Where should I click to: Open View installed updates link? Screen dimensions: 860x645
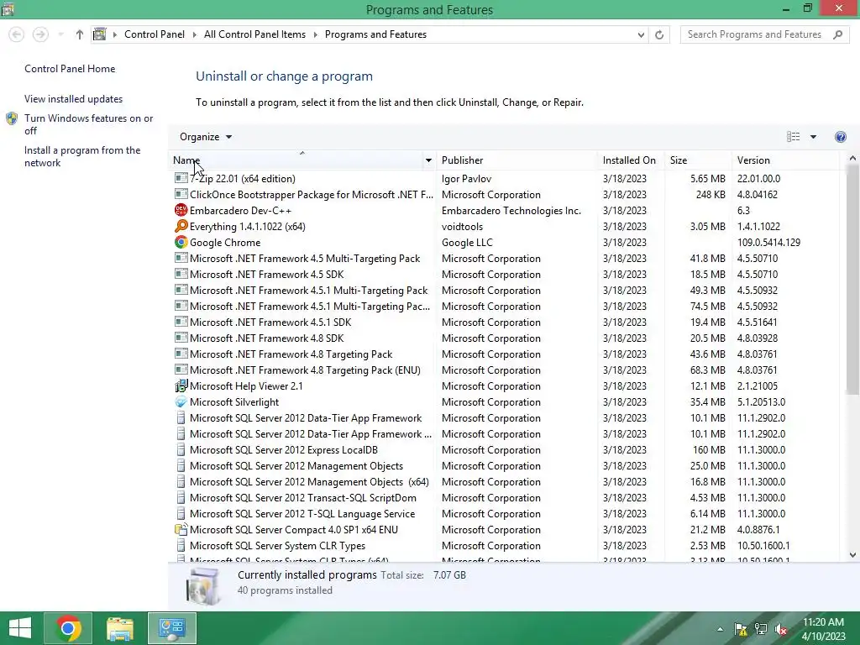74,99
